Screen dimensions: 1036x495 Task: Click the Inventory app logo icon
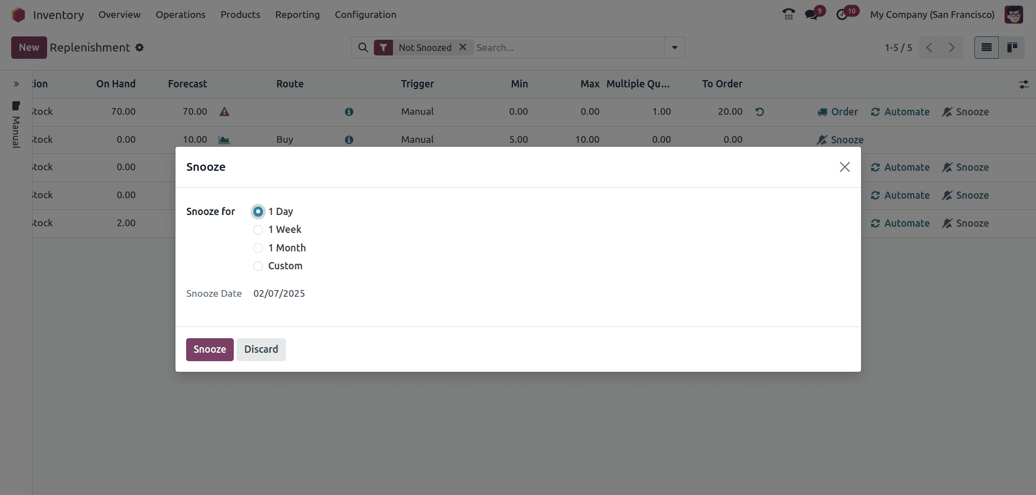pos(18,15)
